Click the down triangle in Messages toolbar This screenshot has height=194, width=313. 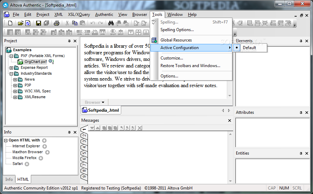click(x=92, y=128)
